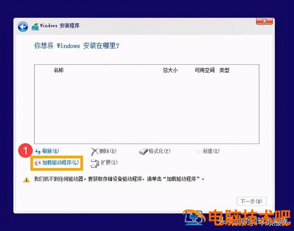Click the no drives found warning message

coord(119,179)
